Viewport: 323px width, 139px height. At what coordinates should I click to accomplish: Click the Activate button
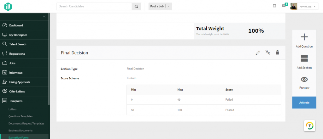(304, 103)
